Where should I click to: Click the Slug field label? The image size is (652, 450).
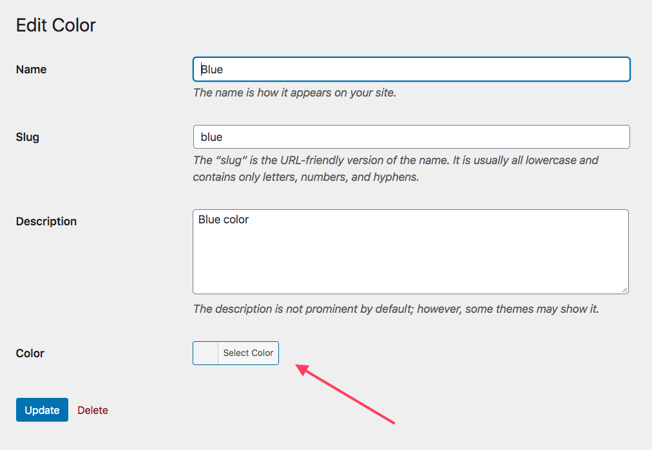coord(28,137)
